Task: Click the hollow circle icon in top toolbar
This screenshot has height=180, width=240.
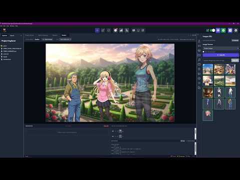Action: pos(108,30)
